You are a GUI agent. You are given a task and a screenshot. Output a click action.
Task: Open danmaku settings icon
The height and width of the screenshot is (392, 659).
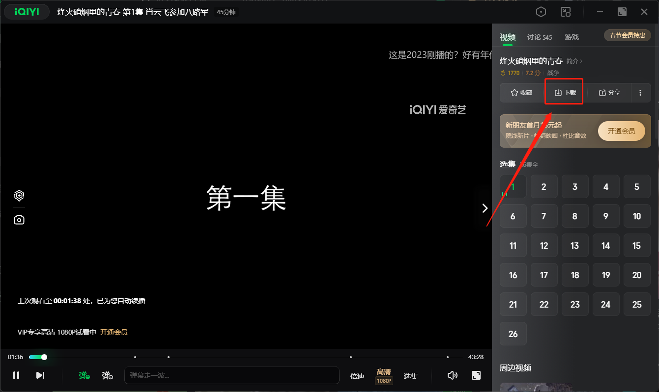pyautogui.click(x=108, y=375)
